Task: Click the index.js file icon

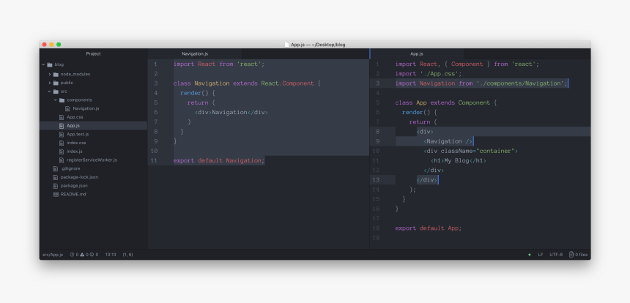Action: pyautogui.click(x=62, y=151)
